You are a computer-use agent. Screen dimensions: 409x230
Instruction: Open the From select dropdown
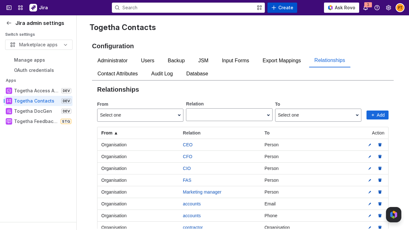140,115
